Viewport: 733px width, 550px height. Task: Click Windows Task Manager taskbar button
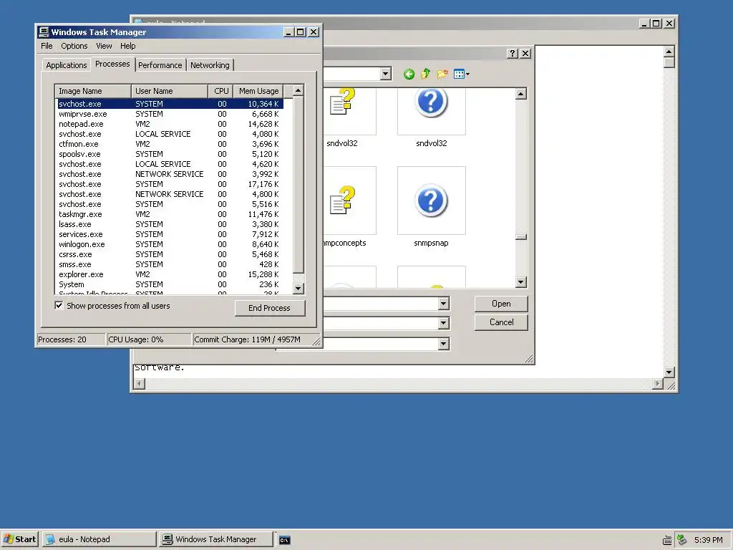(216, 539)
